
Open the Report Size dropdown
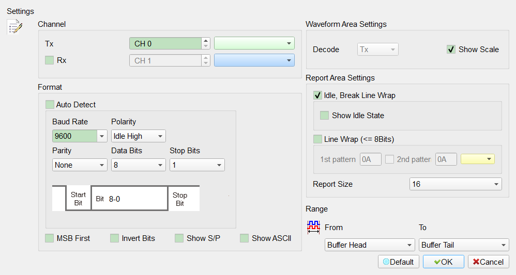(456, 184)
